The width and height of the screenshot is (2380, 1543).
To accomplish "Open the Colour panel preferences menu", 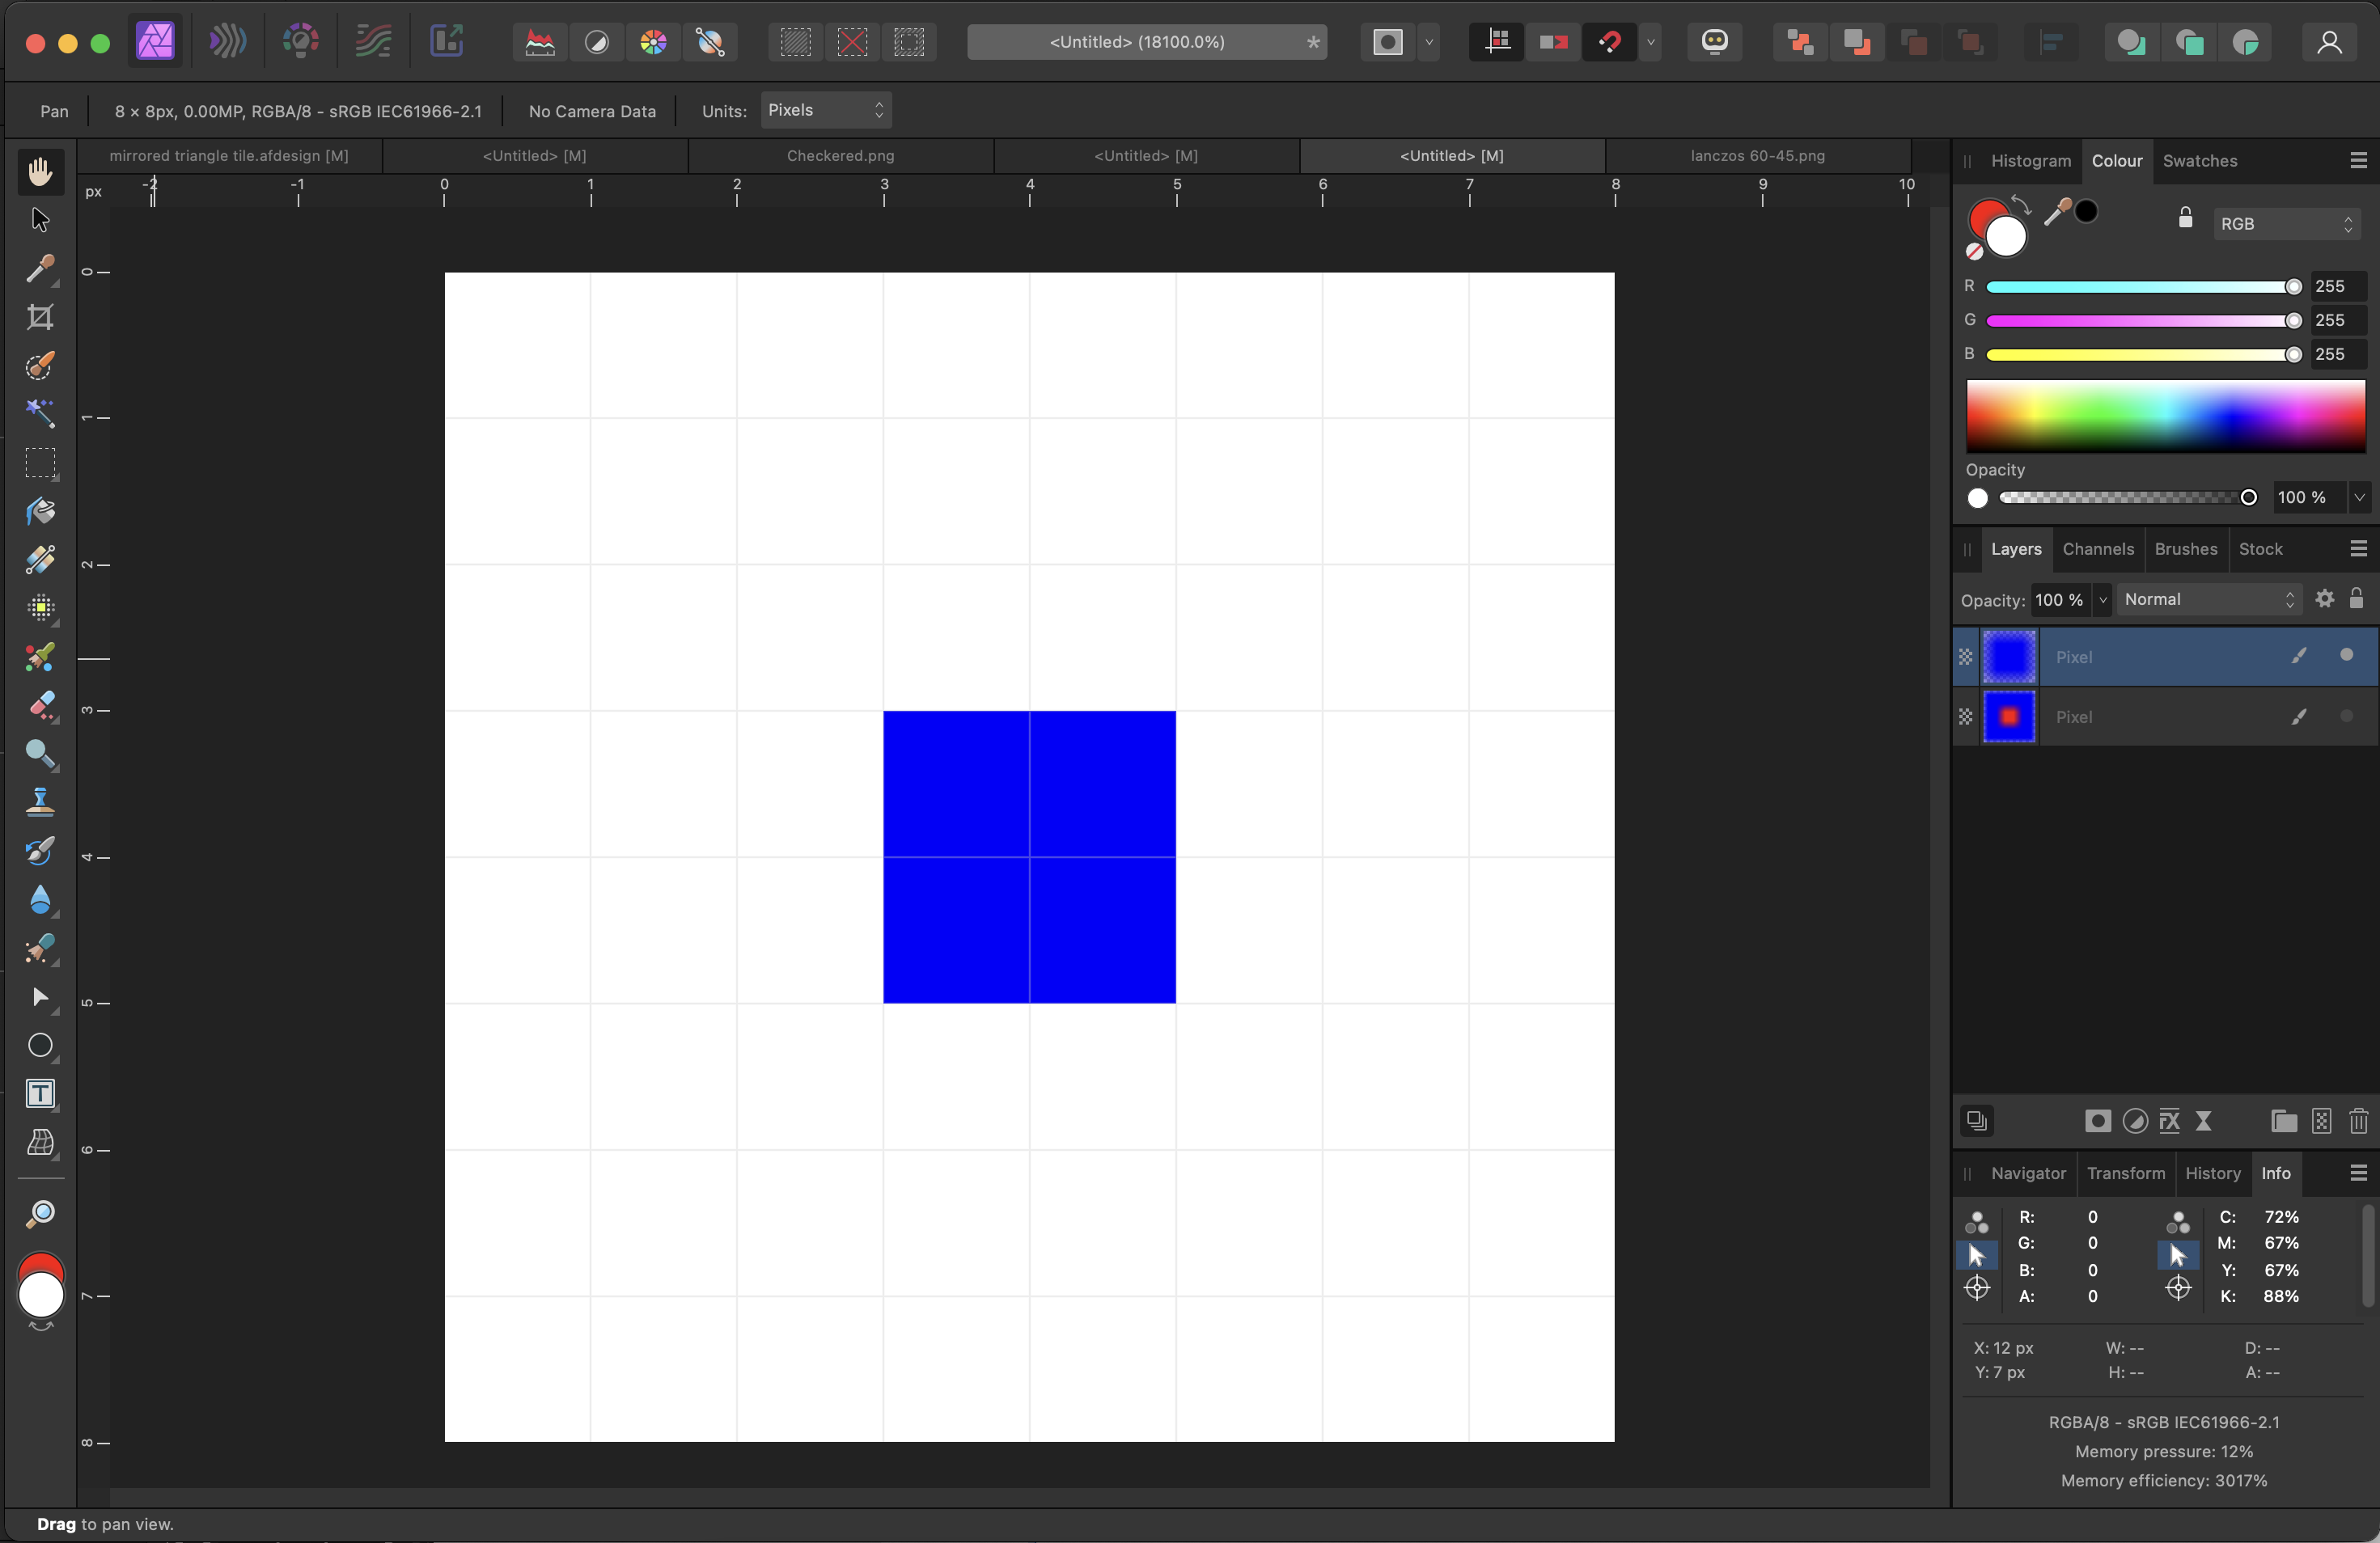I will 2358,161.
